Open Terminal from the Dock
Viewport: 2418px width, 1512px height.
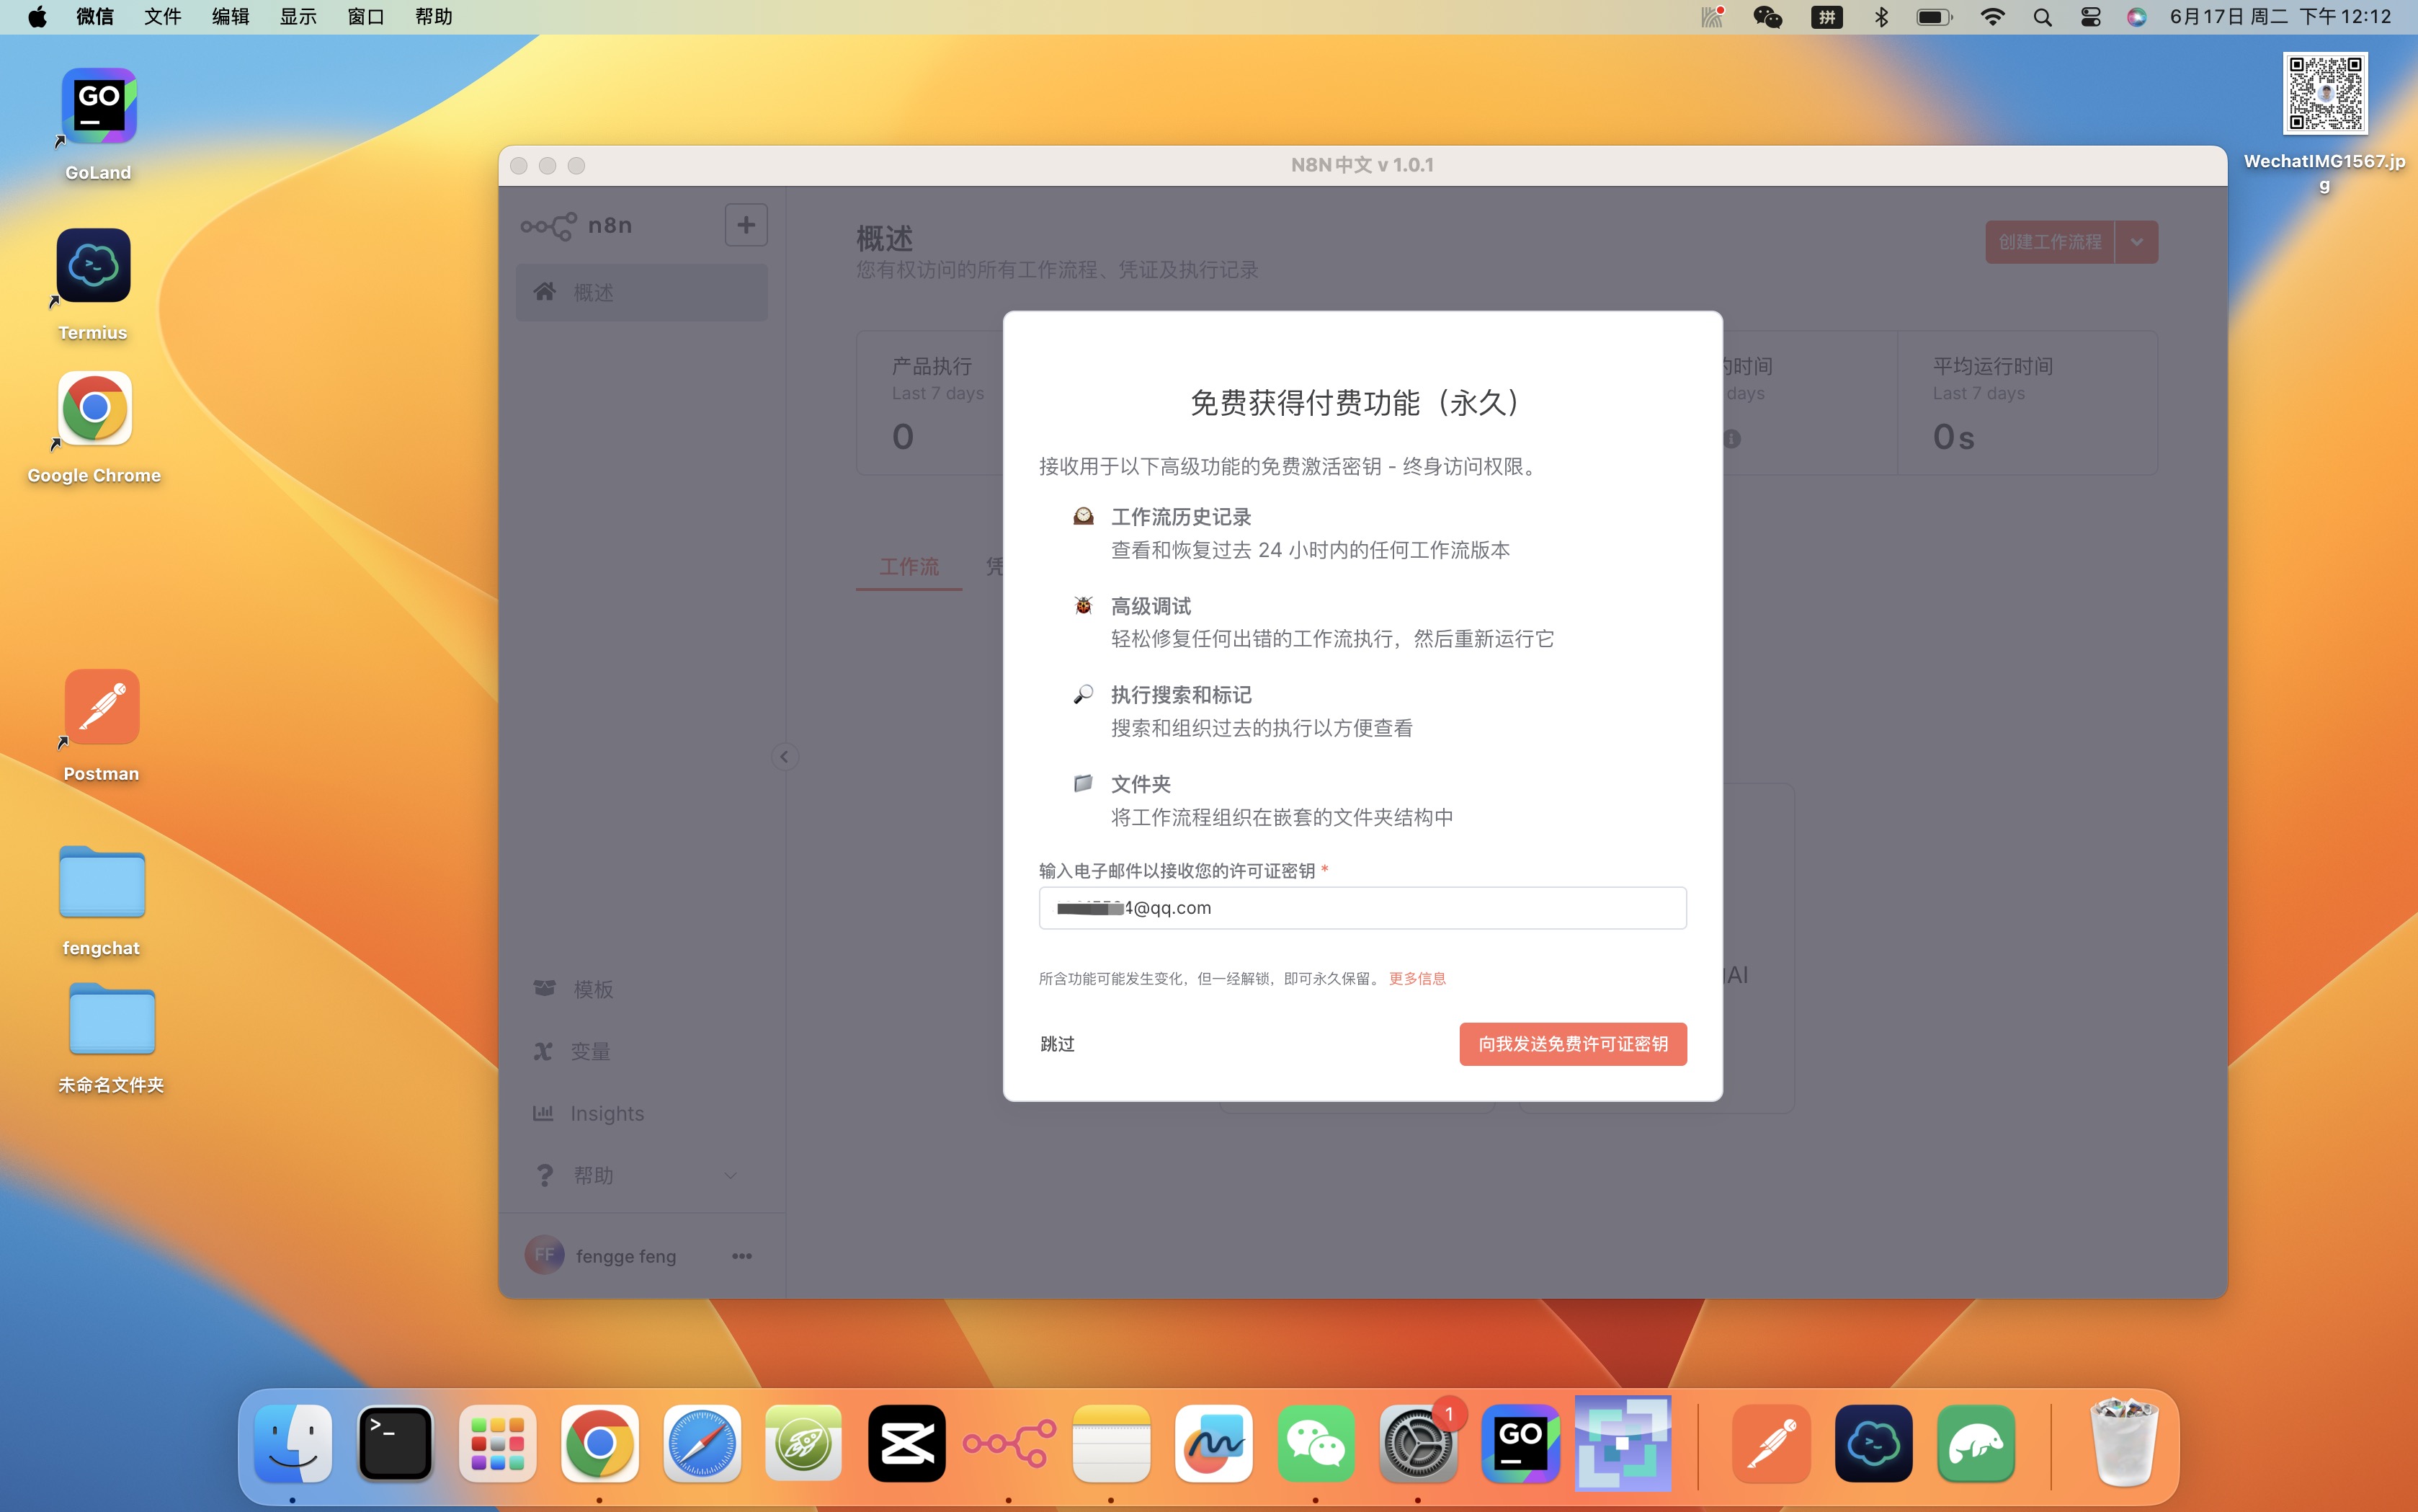click(396, 1443)
